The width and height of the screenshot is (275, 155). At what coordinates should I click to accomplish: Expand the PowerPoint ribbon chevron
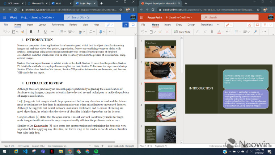[273, 34]
